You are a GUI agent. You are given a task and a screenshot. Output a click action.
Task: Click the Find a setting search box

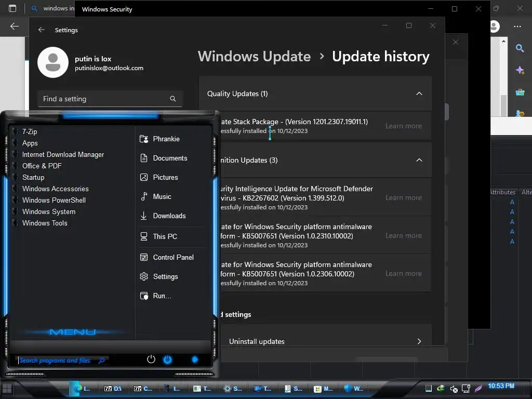tap(110, 99)
